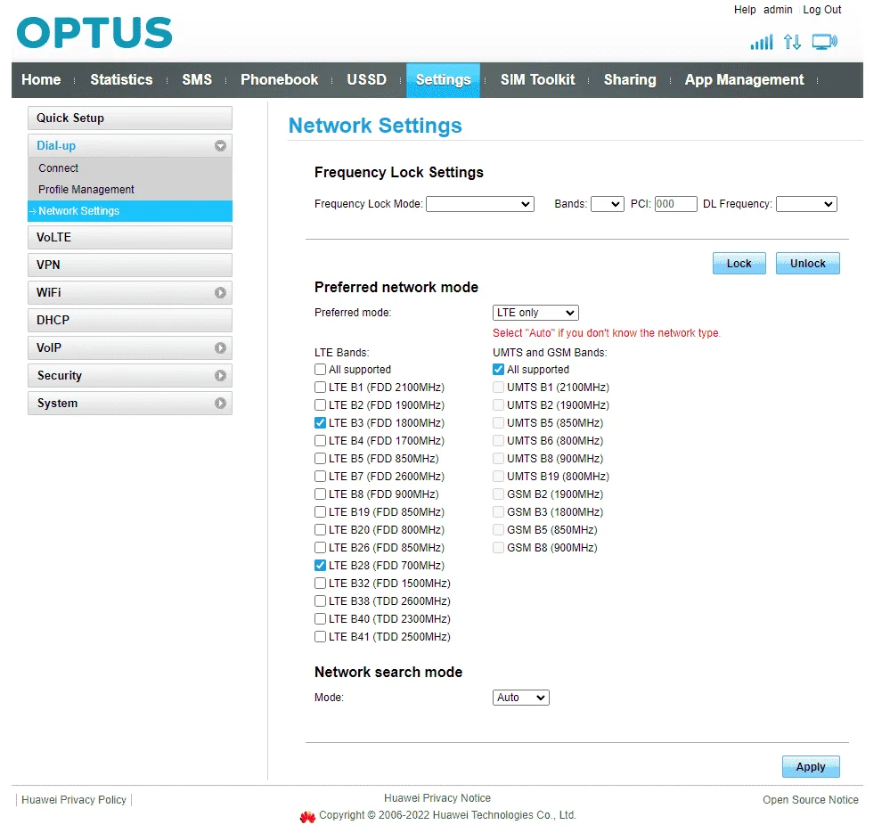This screenshot has height=833, width=890.
Task: Click the signal strength bars icon
Action: click(761, 42)
